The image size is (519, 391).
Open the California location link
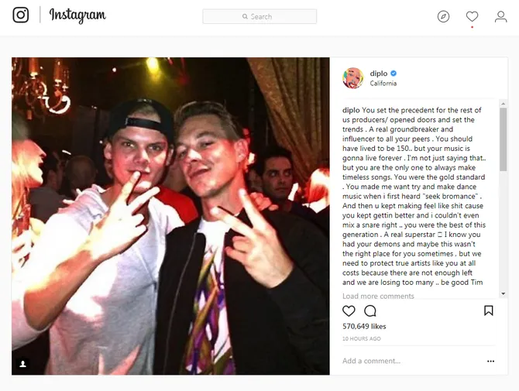[x=383, y=84]
